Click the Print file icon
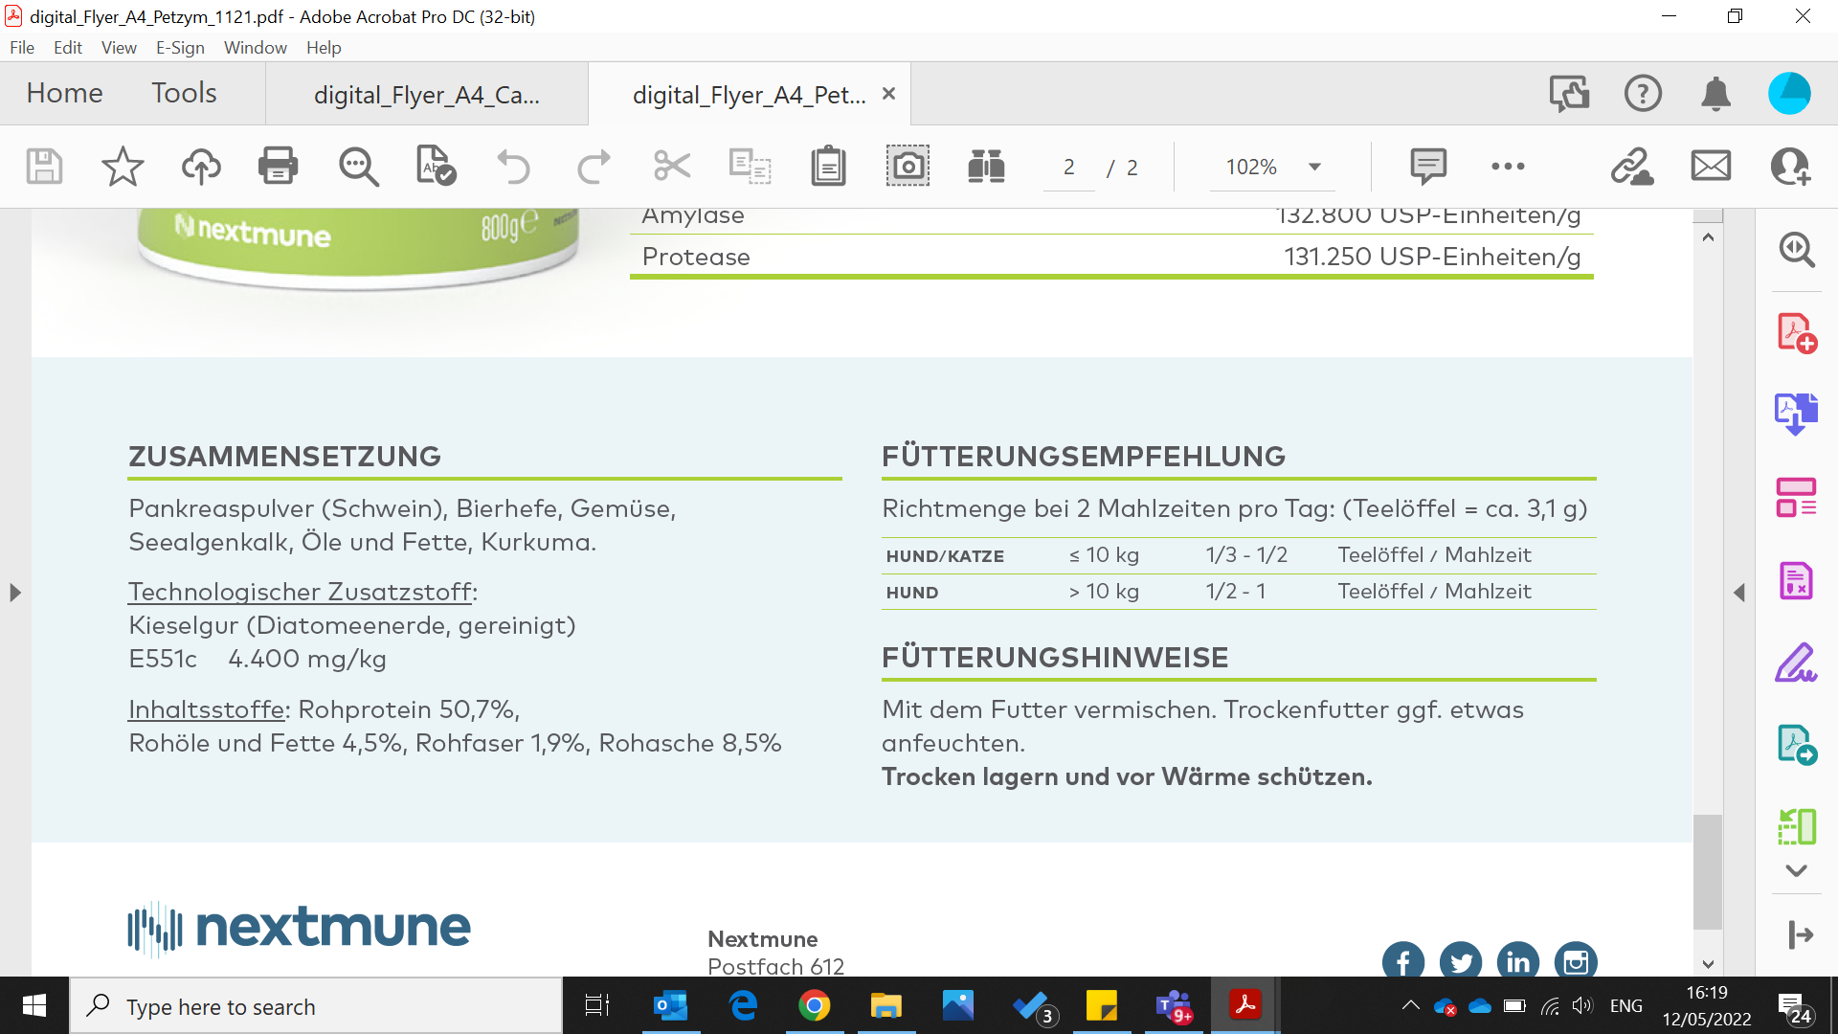1838x1034 pixels. click(x=278, y=167)
